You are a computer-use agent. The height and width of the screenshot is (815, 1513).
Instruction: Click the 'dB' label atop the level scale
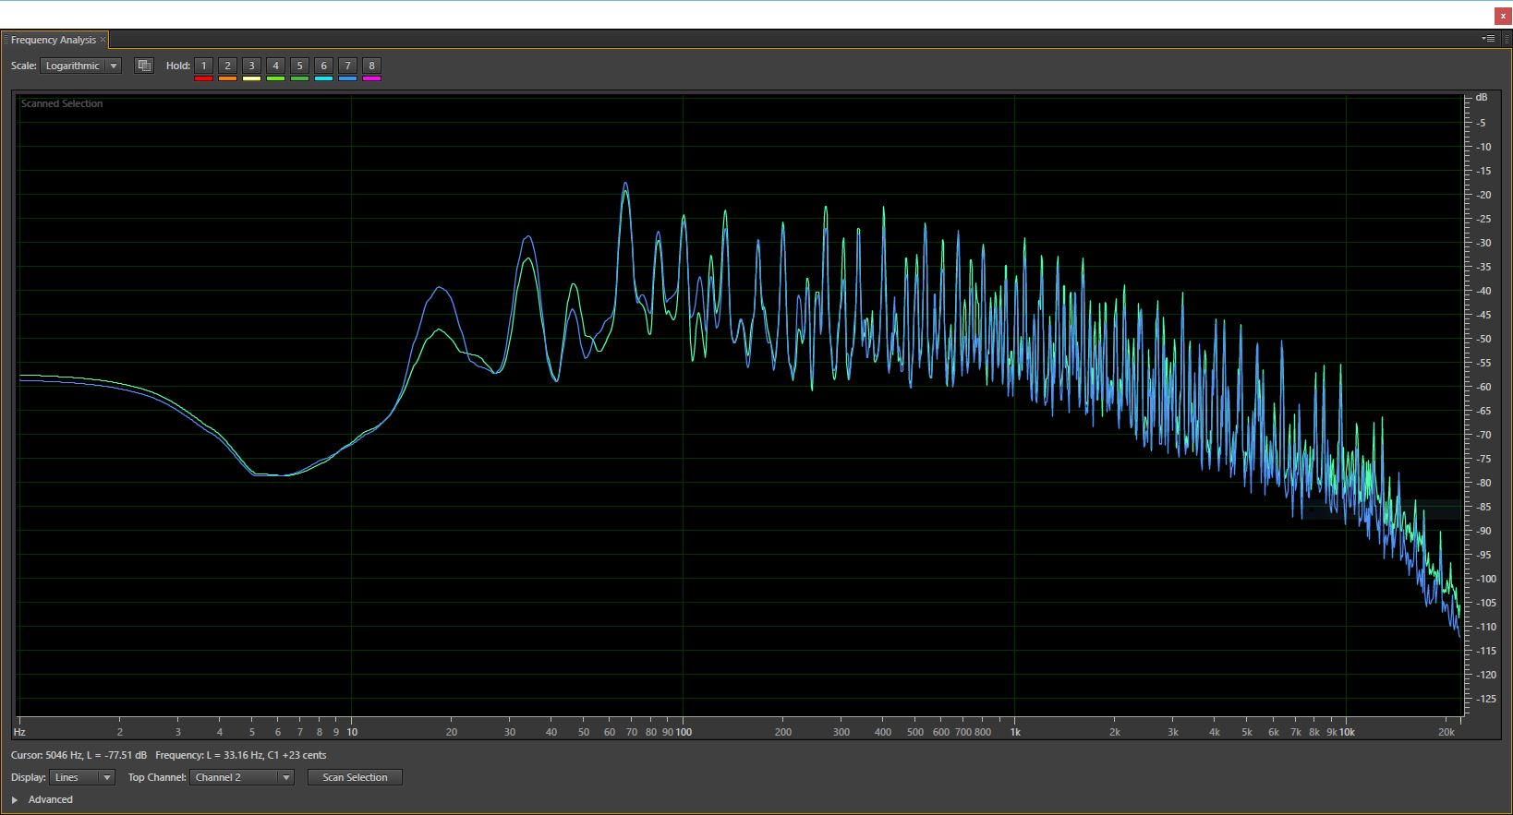[1482, 97]
